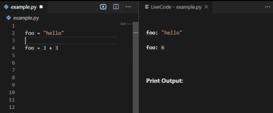Click line number 12 in the gutter
The height and width of the screenshot is (113, 273).
12,107
